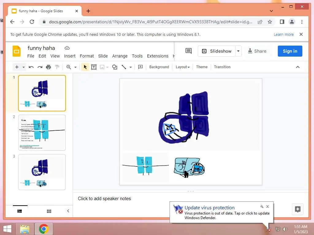Open the Edit menu
The image size is (314, 235).
tap(42, 56)
